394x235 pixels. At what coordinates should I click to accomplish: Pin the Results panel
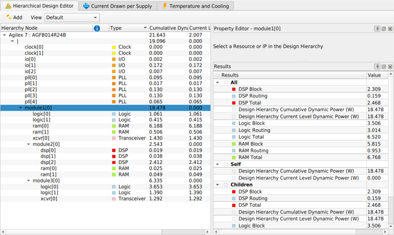[377, 66]
